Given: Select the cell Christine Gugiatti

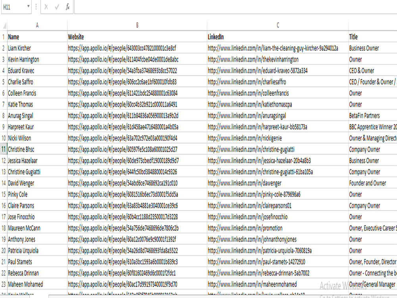Looking at the screenshot, I should 37,172.
